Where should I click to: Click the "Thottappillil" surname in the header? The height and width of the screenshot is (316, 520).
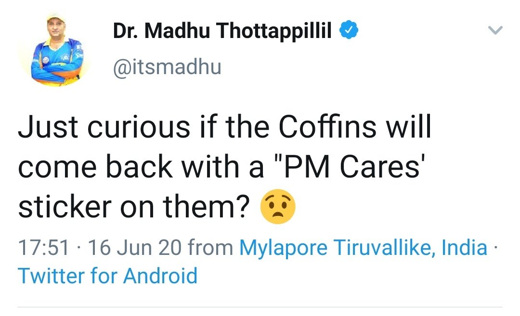[274, 32]
